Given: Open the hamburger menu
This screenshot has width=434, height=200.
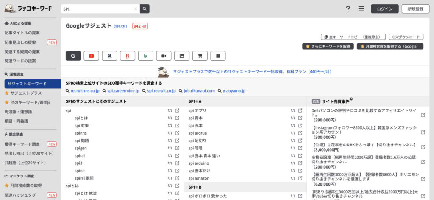Looking at the screenshot, I should click(x=361, y=9).
